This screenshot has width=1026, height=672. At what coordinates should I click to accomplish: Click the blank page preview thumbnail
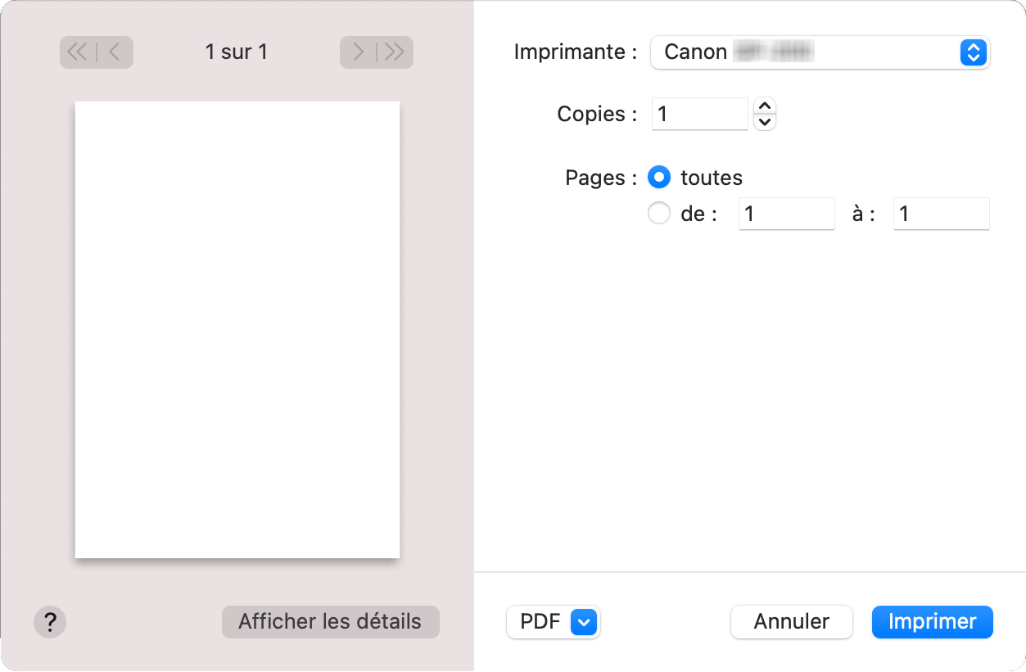pyautogui.click(x=237, y=329)
